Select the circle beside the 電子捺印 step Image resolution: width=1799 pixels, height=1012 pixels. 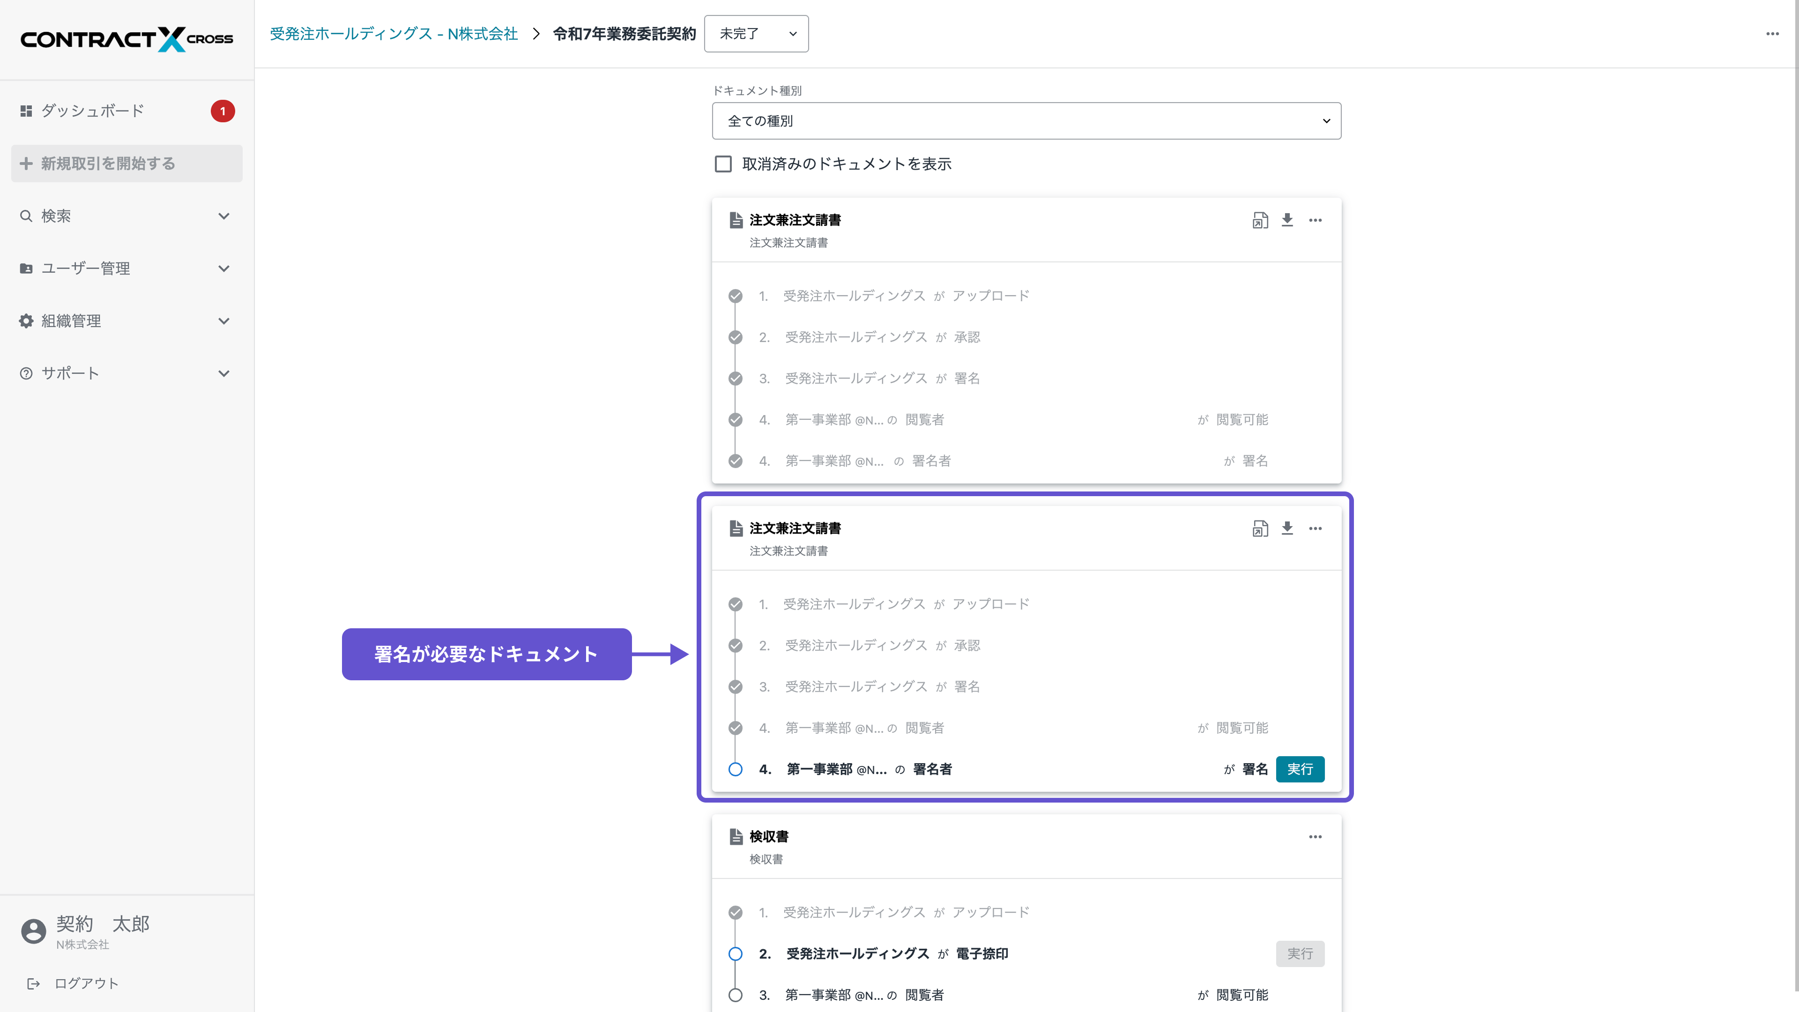pos(736,953)
